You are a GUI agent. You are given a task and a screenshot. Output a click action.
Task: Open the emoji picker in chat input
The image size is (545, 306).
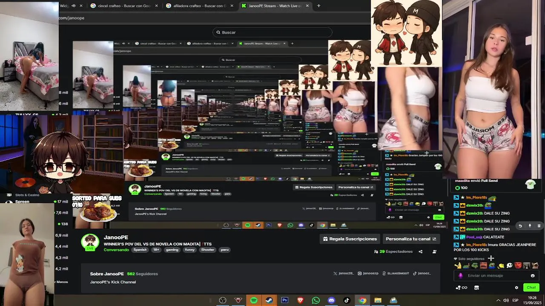(533, 275)
